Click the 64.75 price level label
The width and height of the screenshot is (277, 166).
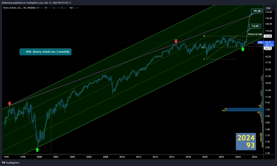[268, 48]
